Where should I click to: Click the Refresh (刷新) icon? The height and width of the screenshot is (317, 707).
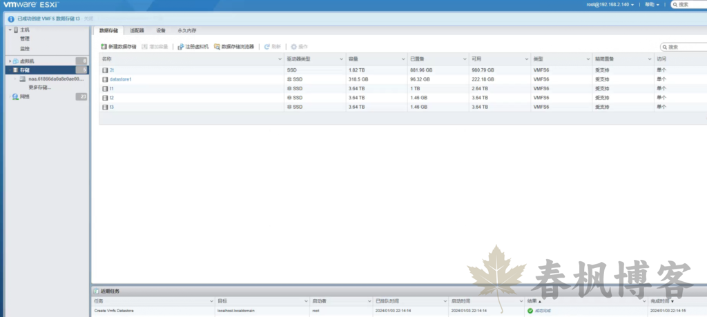(x=267, y=47)
